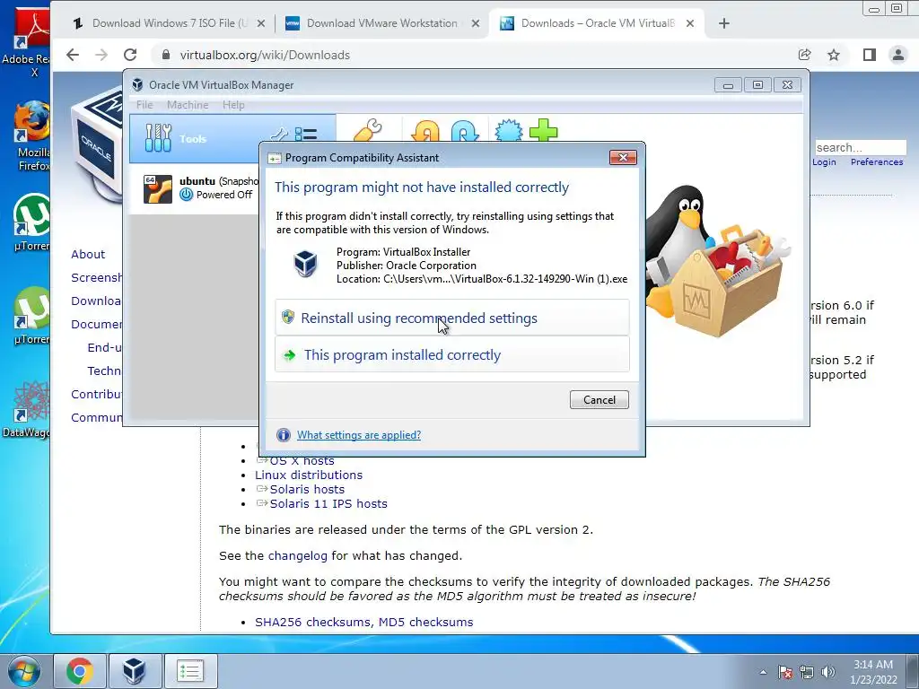
Task: Open Machine menu in VirtualBox Manager
Action: (188, 105)
